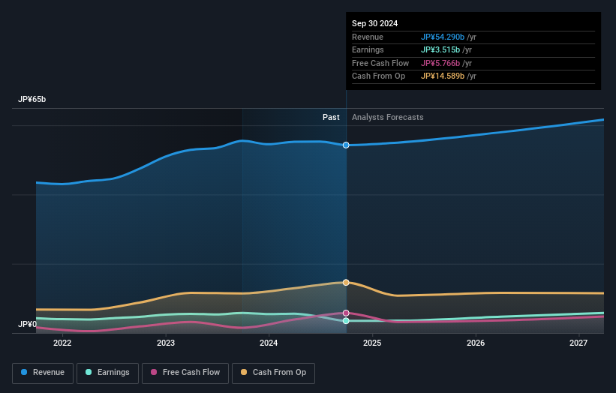
Task: Toggle the Free Cash Flow legend button
Action: click(185, 373)
